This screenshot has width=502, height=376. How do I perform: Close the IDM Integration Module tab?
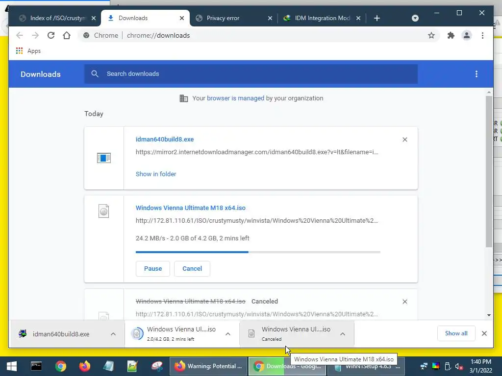(358, 18)
